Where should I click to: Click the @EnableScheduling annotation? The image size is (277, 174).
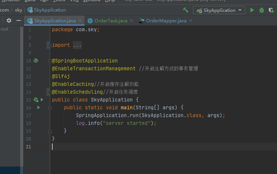[x=77, y=92]
